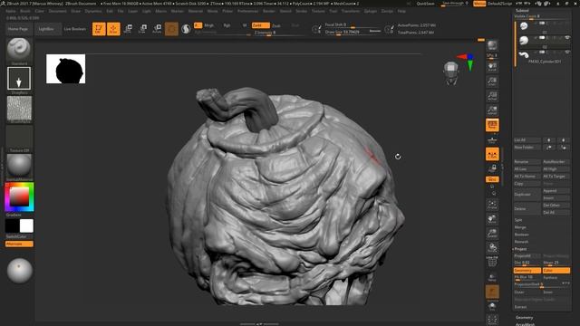580x326 pixels.
Task: Move selected subtool down with arrow
Action: [x=563, y=140]
